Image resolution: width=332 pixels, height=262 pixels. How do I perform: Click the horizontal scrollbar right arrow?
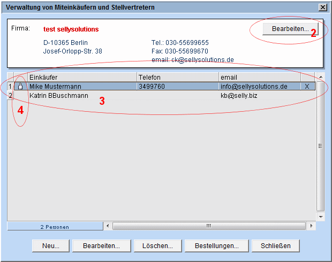[311, 226]
